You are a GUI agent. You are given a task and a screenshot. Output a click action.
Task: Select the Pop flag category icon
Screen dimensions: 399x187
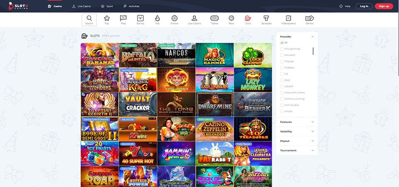click(123, 18)
